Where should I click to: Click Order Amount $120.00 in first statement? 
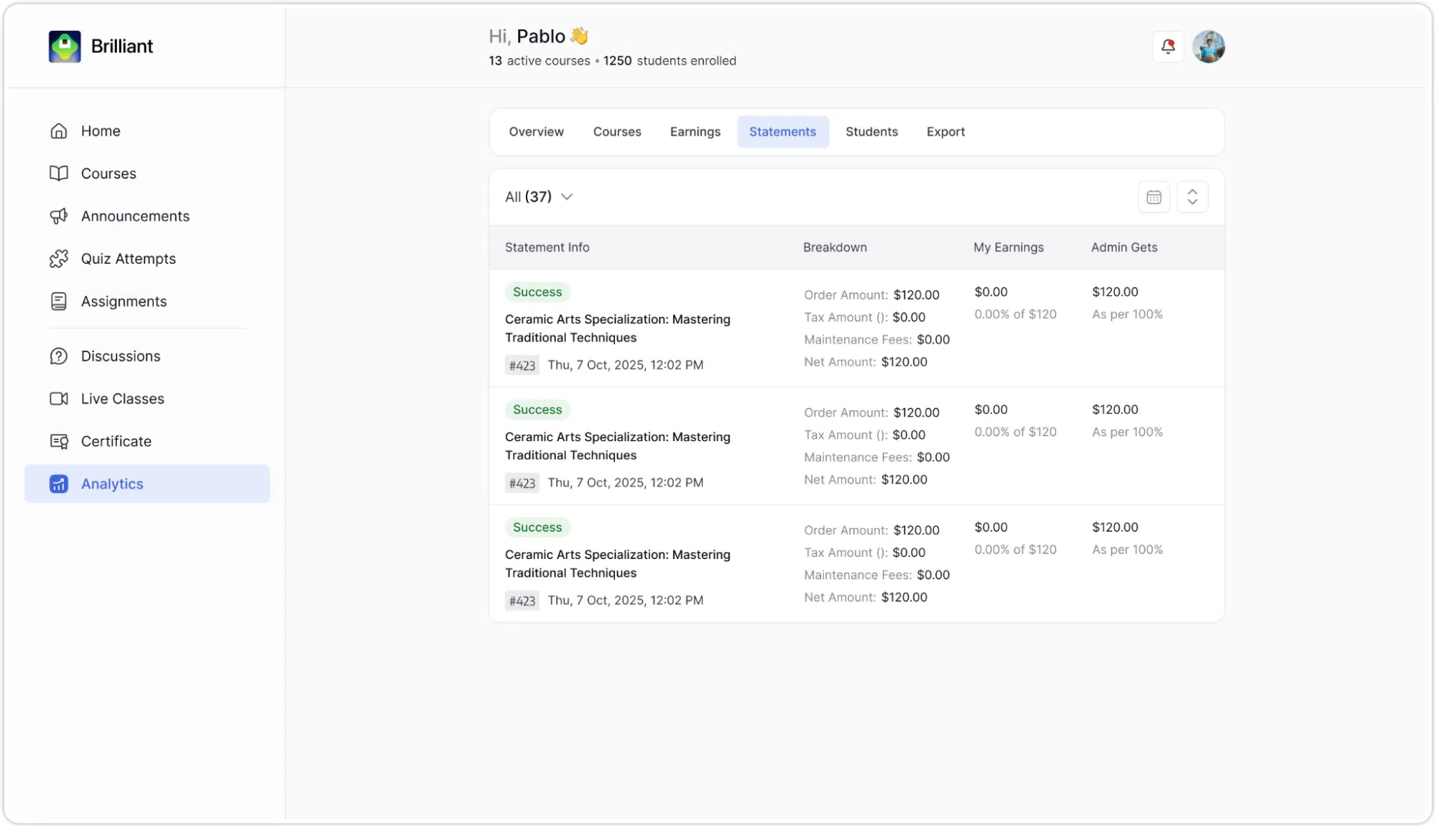[x=871, y=295]
